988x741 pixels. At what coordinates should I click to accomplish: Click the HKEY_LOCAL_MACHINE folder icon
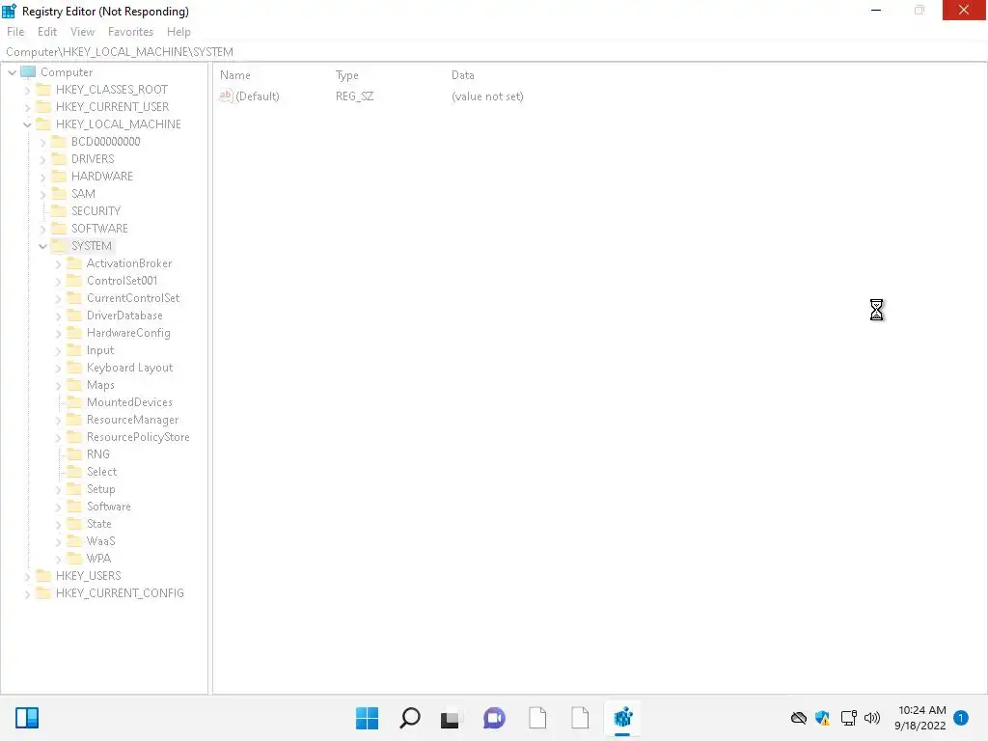pyautogui.click(x=42, y=124)
